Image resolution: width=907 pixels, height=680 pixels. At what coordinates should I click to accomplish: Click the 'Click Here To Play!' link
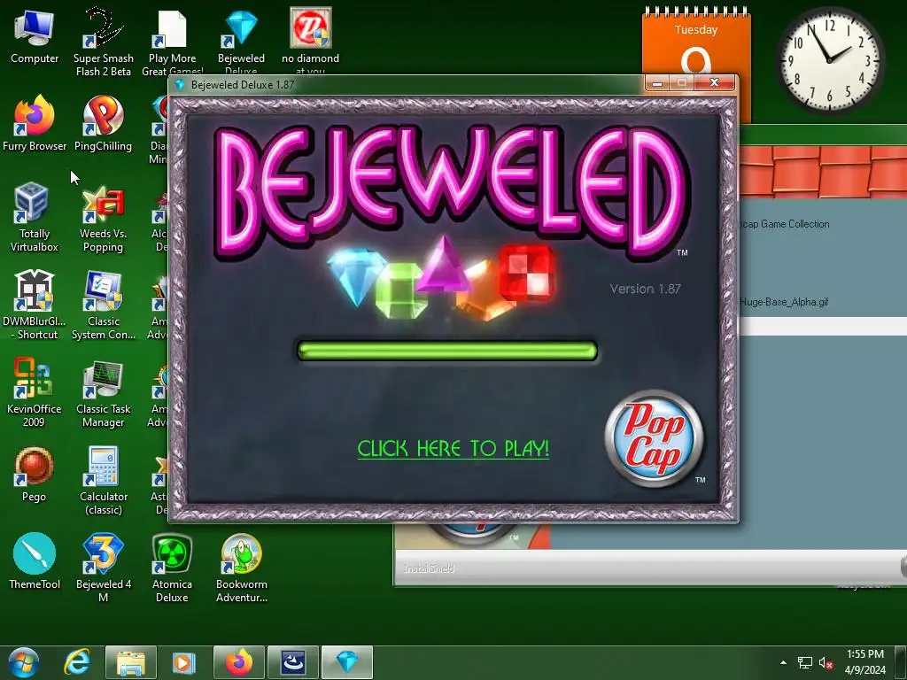click(453, 449)
